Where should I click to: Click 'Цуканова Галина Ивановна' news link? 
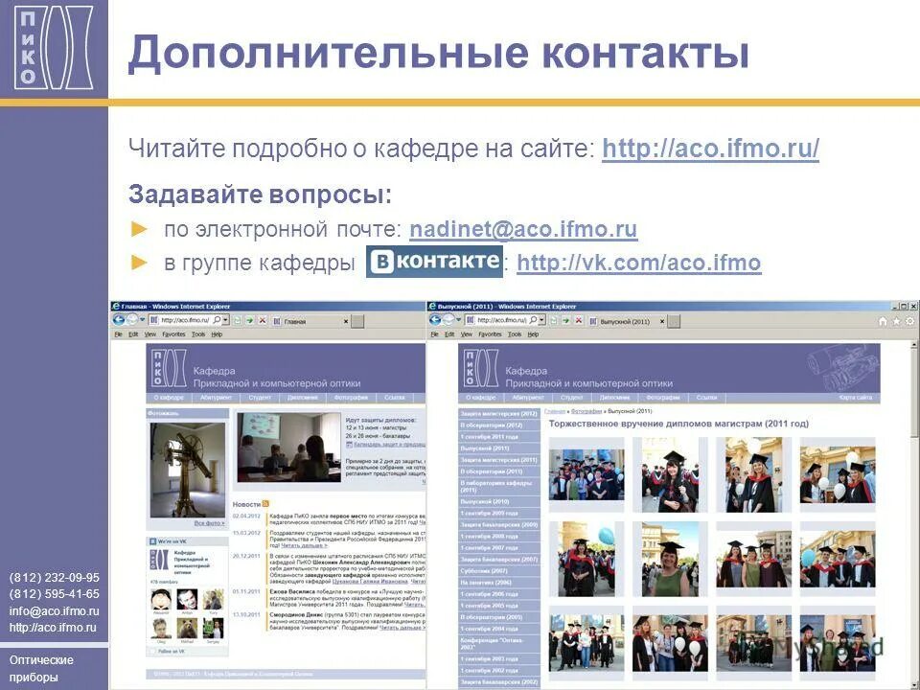tap(370, 581)
